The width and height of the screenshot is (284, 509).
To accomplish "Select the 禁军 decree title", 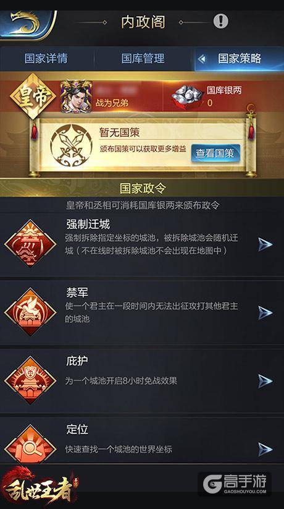I will tap(77, 293).
